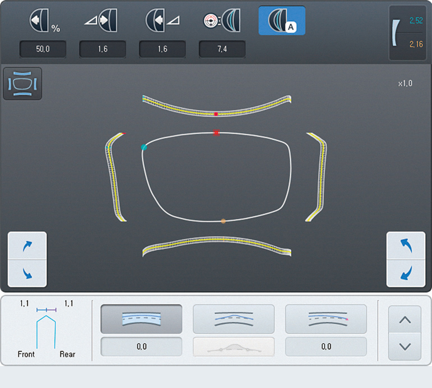
Task: Rotate clockwise with left upper arrow
Action: tap(27, 246)
